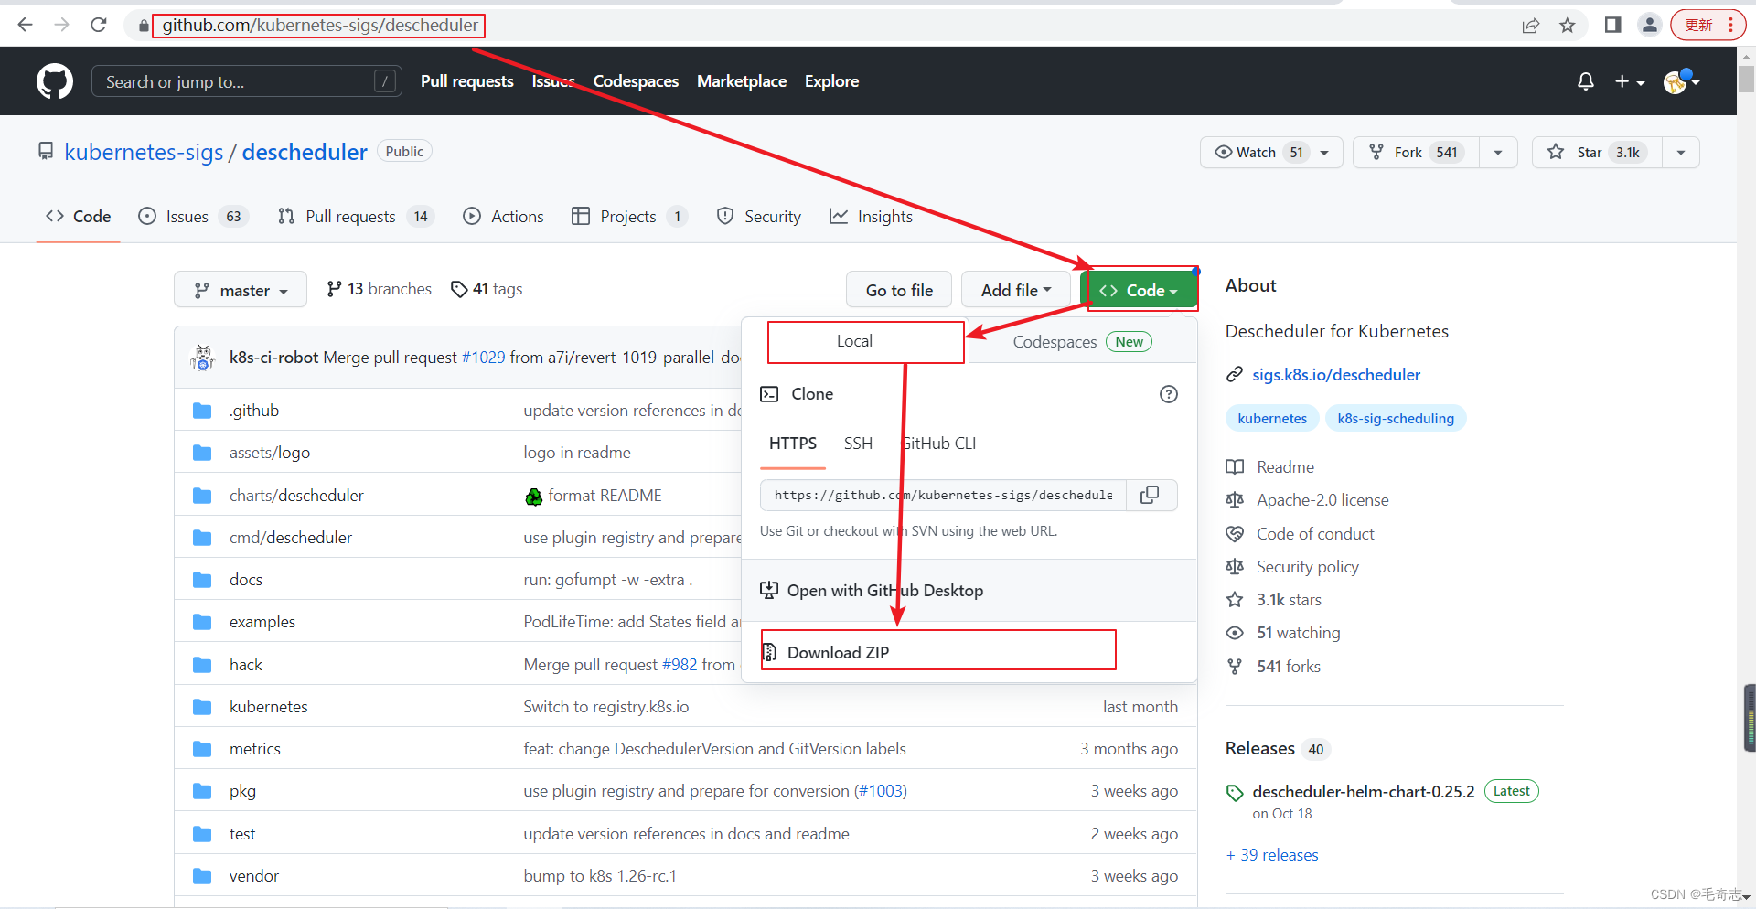Click the Search or jump to field
The width and height of the screenshot is (1756, 909).
(x=247, y=81)
